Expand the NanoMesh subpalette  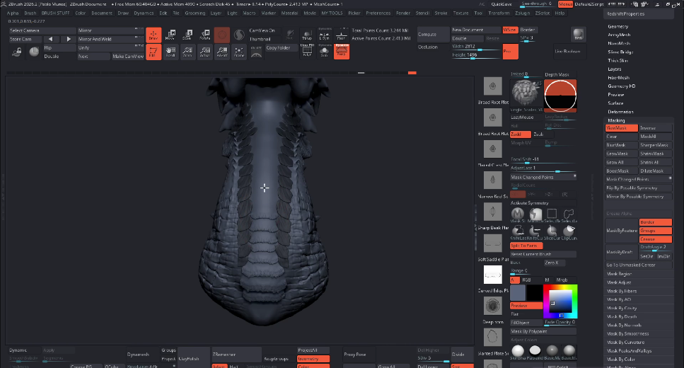[x=619, y=43]
